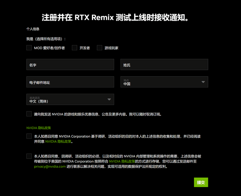The width and height of the screenshot is (241, 196).
Task: Agree to 本人知悉且同意 NVIDIA Corporation 基于调研 checkbox
Action: coord(29,136)
